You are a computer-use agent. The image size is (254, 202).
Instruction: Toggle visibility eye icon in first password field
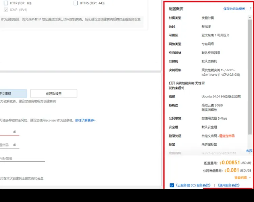click(15, 132)
